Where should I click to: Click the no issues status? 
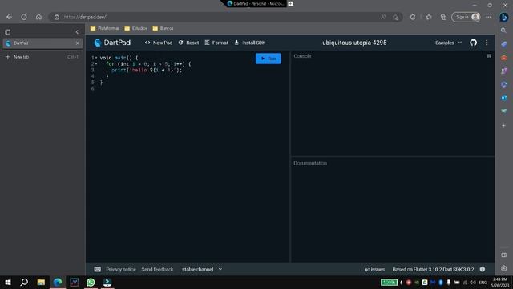(374, 270)
